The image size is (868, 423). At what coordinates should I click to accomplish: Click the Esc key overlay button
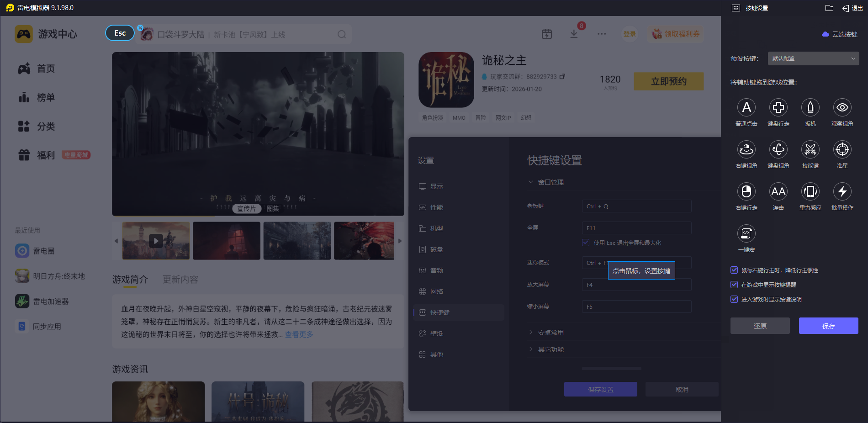(120, 33)
